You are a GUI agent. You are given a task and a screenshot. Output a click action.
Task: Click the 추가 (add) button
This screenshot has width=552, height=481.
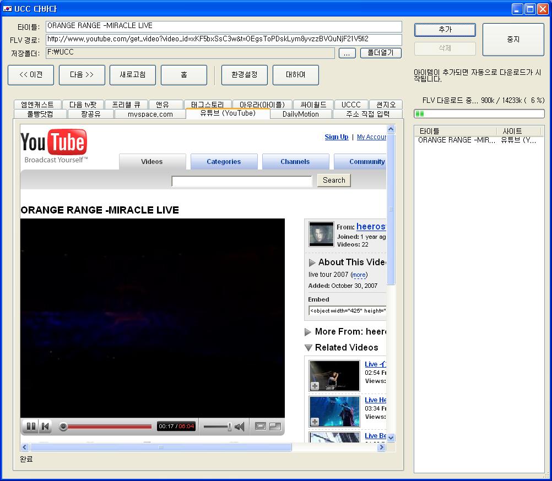click(445, 30)
